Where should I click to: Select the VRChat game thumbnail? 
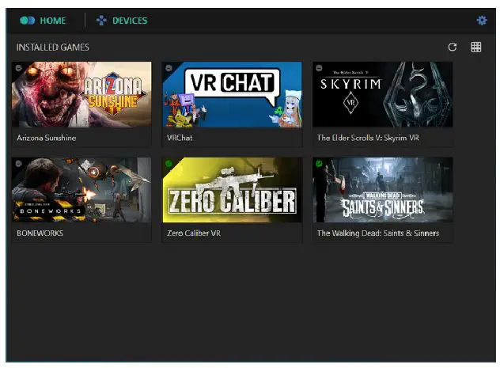[x=232, y=94]
